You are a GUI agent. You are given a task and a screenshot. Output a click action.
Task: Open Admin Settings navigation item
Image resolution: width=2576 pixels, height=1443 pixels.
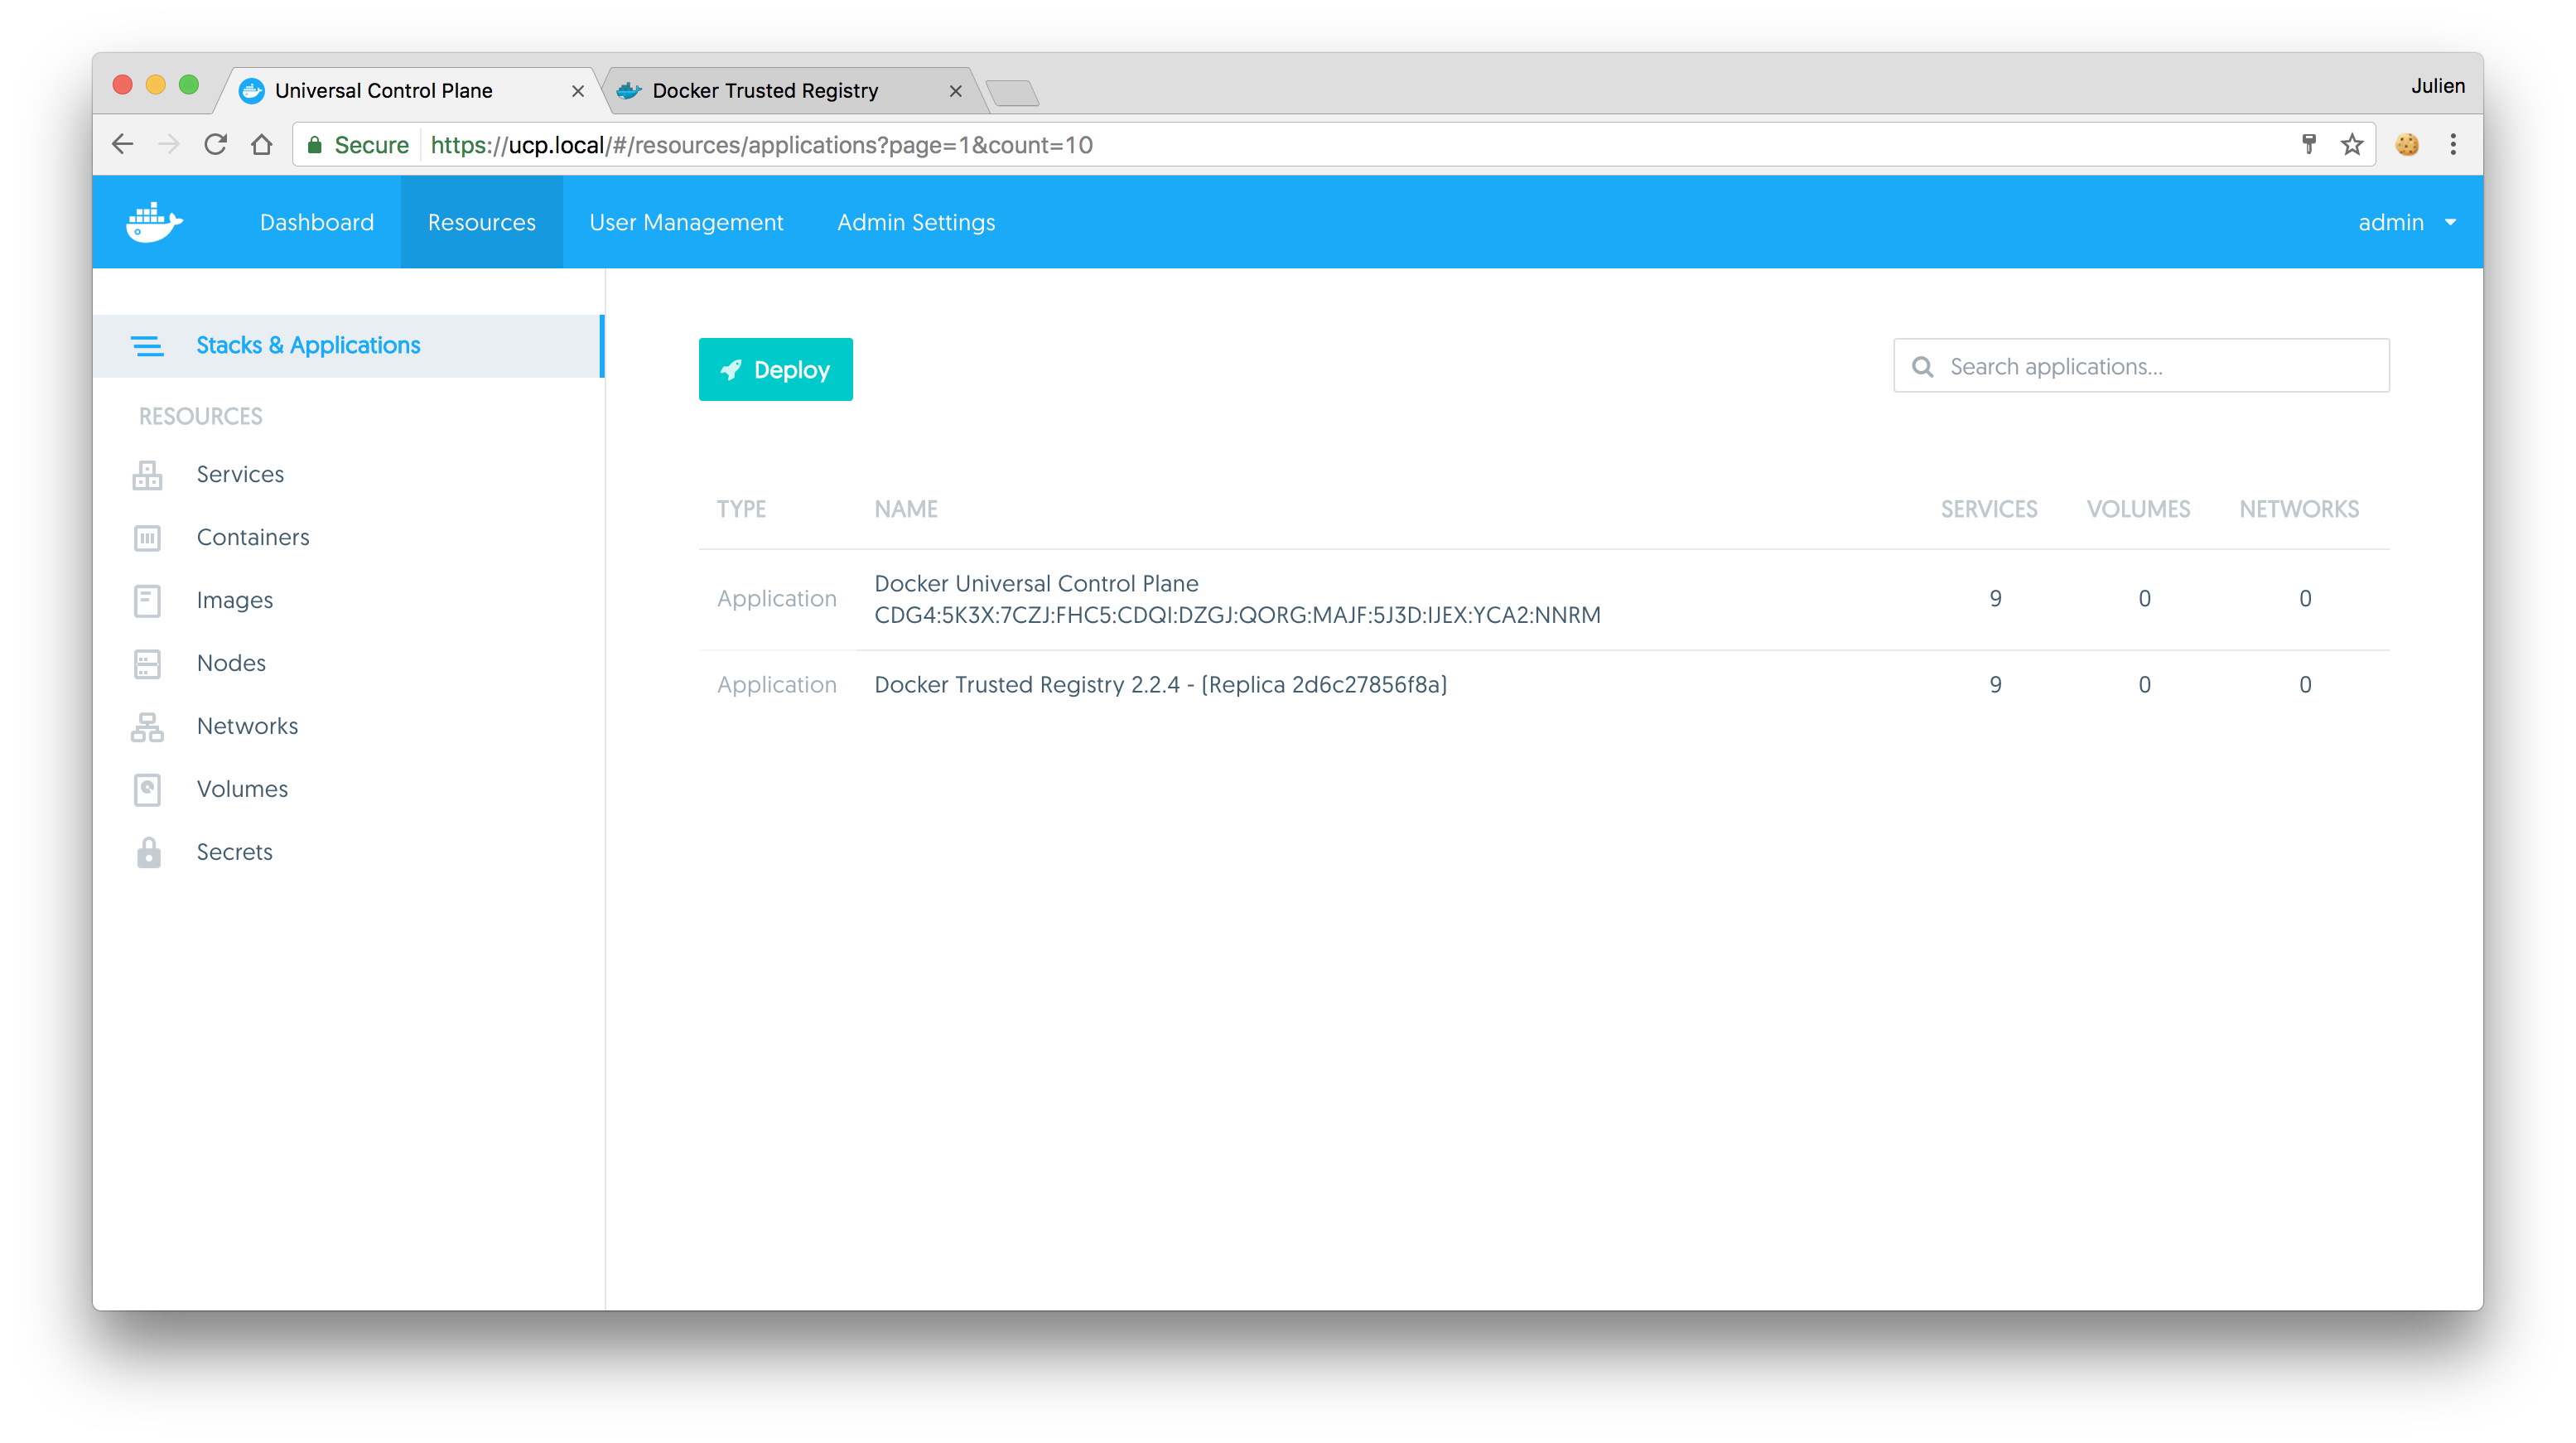coord(915,221)
